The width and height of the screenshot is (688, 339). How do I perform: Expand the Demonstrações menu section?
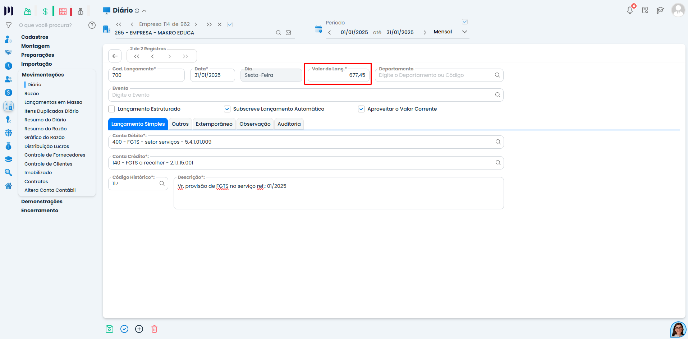[42, 201]
